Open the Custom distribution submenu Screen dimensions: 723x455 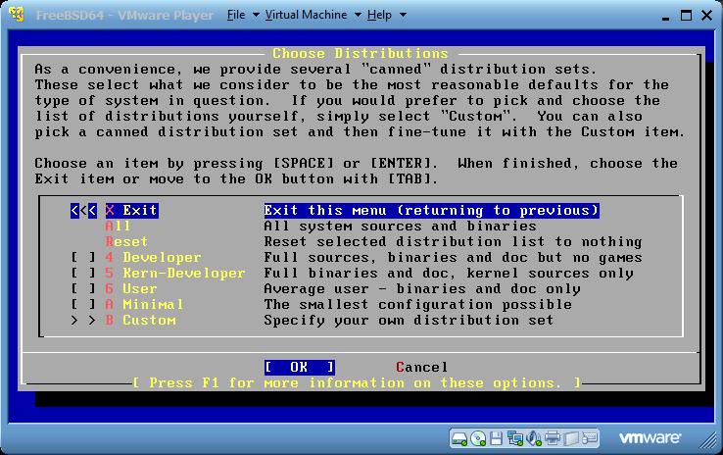tap(149, 321)
